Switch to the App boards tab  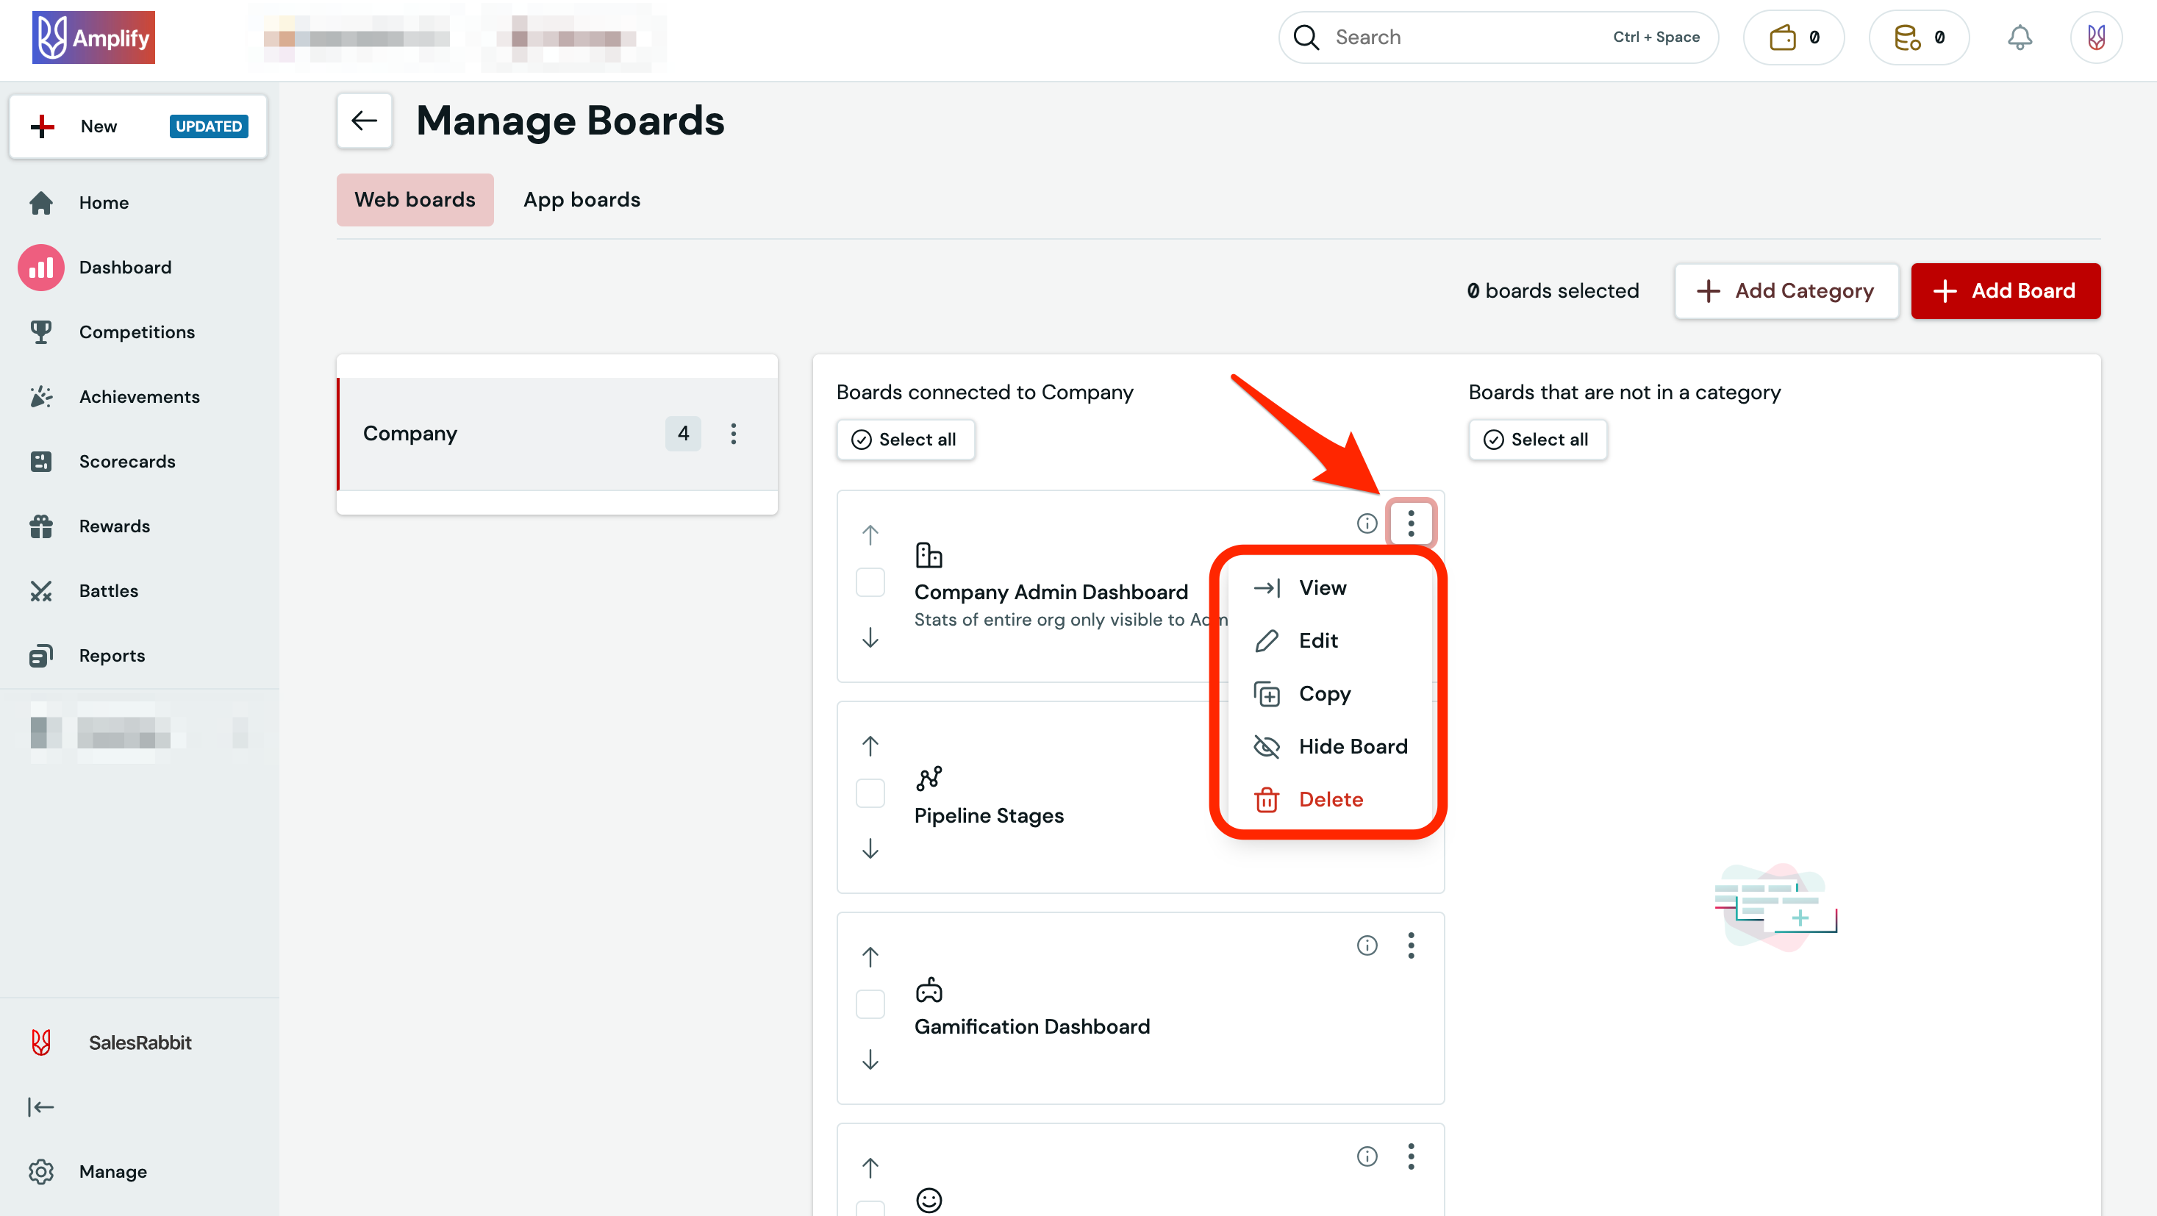coord(581,199)
